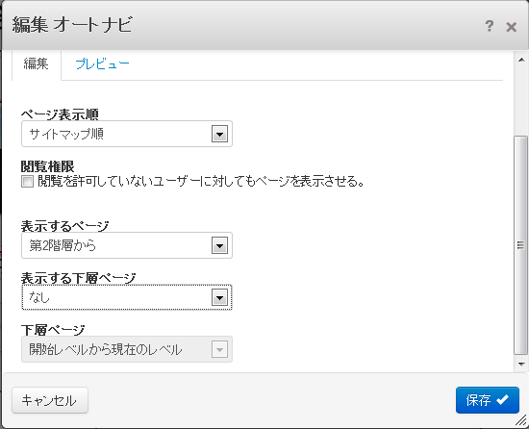Click the disabled 下層ページ dropdown
This screenshot has height=429, width=529.
coord(127,349)
